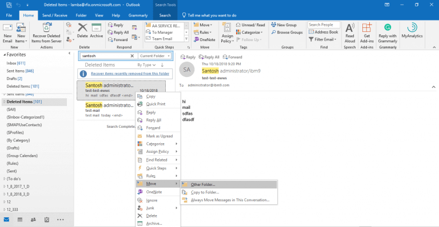Switch to Mail view icon

[x=6, y=220]
